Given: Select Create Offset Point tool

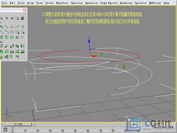Looking at the screenshot, I should point(1,18).
